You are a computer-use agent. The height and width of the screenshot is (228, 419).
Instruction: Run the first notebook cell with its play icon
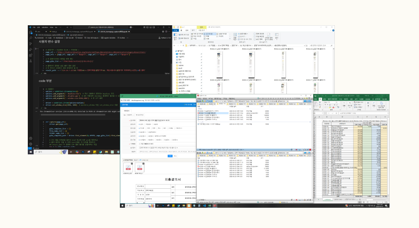pyautogui.click(x=36, y=49)
